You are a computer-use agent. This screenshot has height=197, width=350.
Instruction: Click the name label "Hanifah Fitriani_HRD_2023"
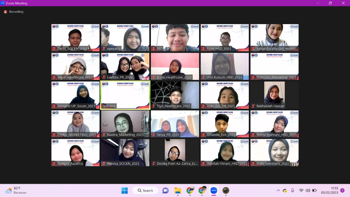point(227,163)
